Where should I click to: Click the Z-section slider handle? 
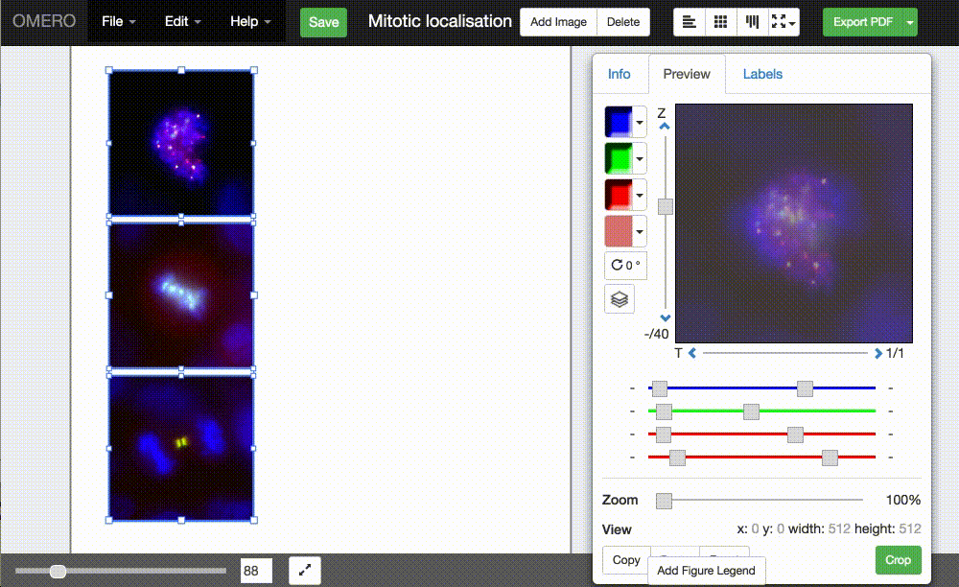(666, 206)
